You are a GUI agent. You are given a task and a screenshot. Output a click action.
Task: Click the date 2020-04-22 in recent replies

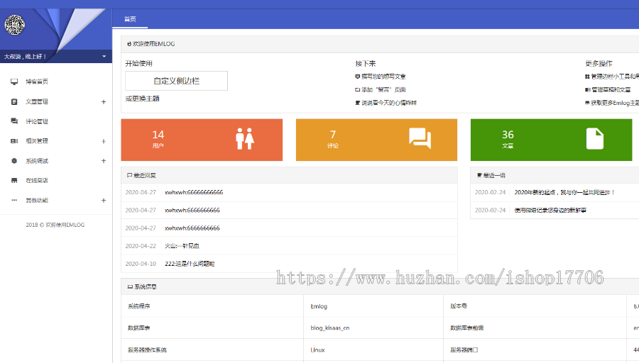(x=141, y=246)
